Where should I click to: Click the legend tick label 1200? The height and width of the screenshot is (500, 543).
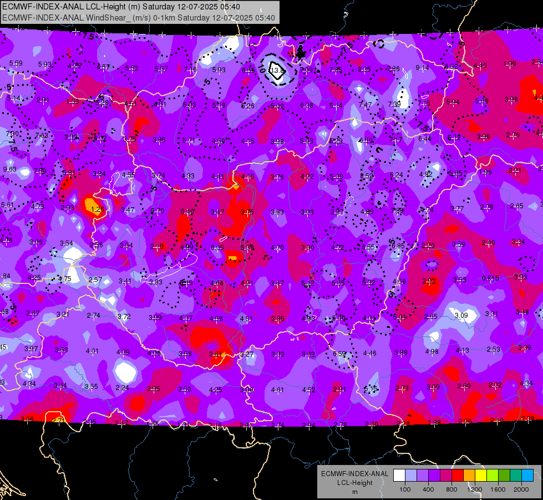point(474,489)
